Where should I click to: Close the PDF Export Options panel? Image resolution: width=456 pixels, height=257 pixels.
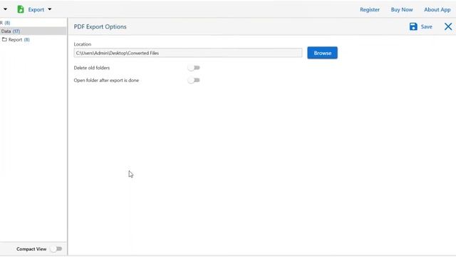coord(448,26)
